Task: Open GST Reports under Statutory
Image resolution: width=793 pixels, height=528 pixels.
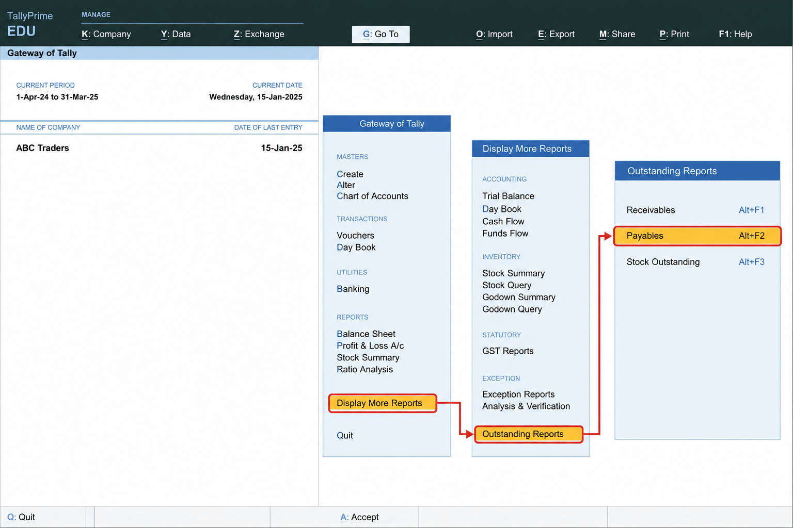Action: [508, 351]
